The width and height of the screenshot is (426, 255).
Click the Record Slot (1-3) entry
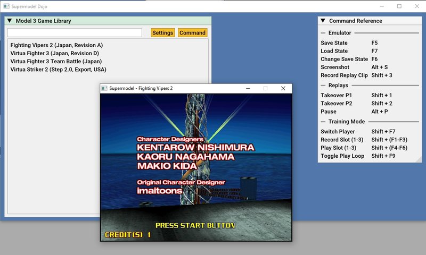click(342, 140)
